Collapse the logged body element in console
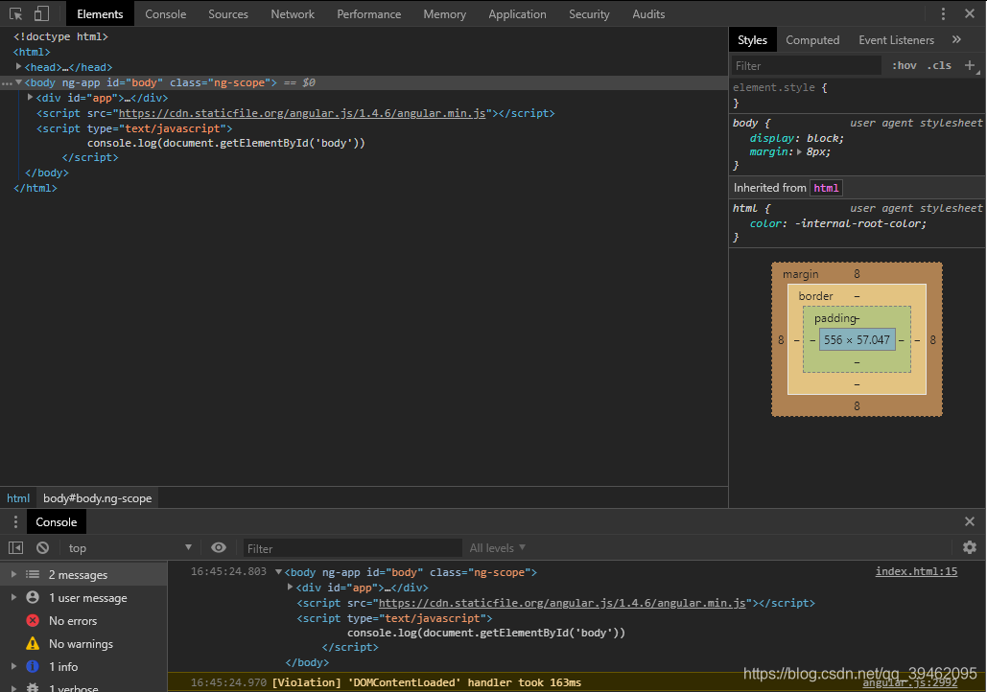This screenshot has height=692, width=987. [278, 572]
